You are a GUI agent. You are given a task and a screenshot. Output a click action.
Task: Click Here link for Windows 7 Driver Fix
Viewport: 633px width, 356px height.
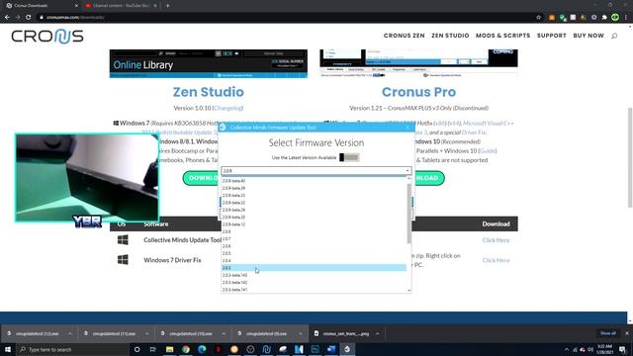pyautogui.click(x=496, y=260)
